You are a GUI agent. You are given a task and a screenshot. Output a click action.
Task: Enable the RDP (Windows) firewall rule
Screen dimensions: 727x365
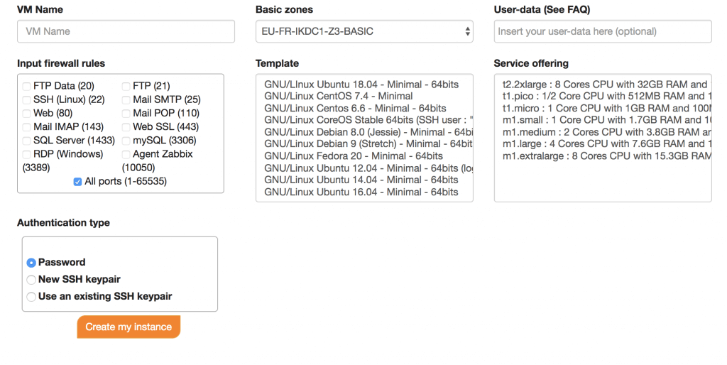coord(27,154)
